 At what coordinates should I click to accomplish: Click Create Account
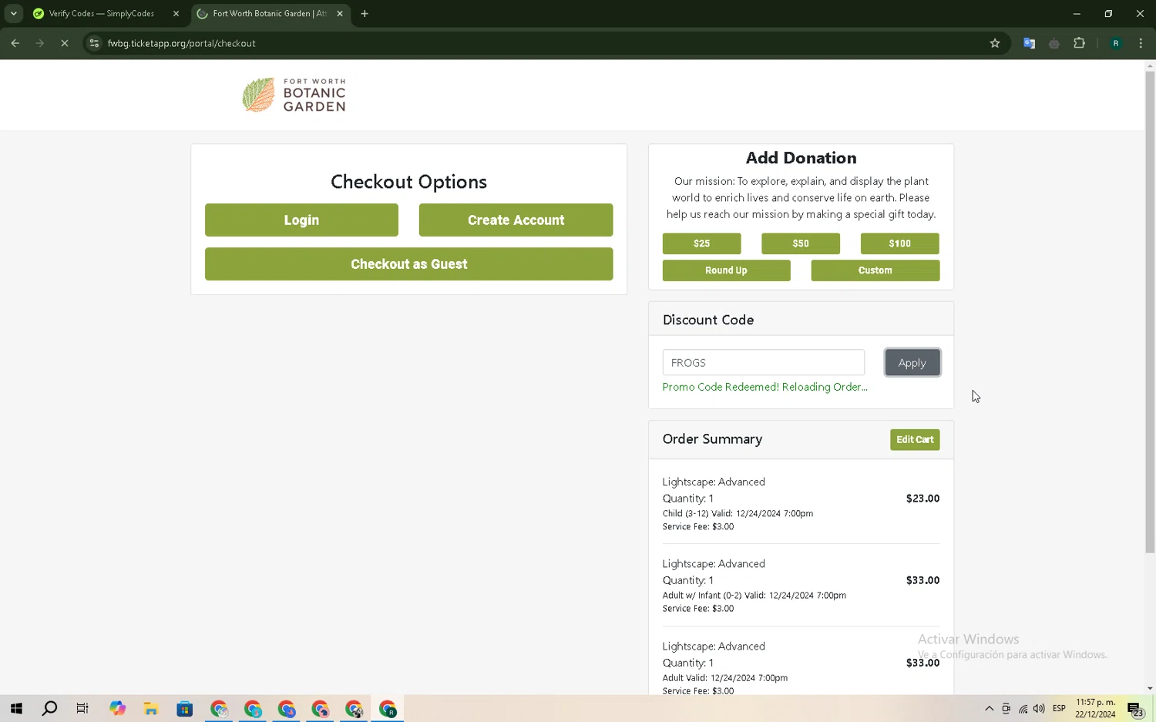[x=516, y=220]
